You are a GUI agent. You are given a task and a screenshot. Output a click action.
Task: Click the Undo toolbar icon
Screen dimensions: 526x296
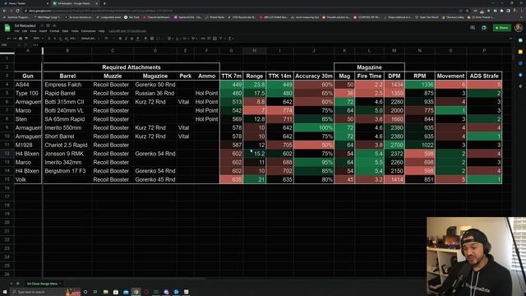[x=9, y=39]
